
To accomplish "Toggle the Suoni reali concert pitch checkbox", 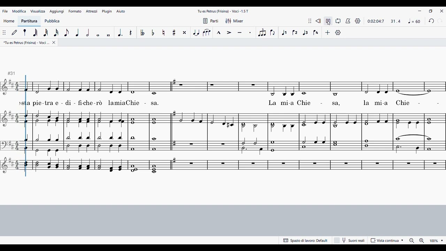I will pyautogui.click(x=337, y=241).
